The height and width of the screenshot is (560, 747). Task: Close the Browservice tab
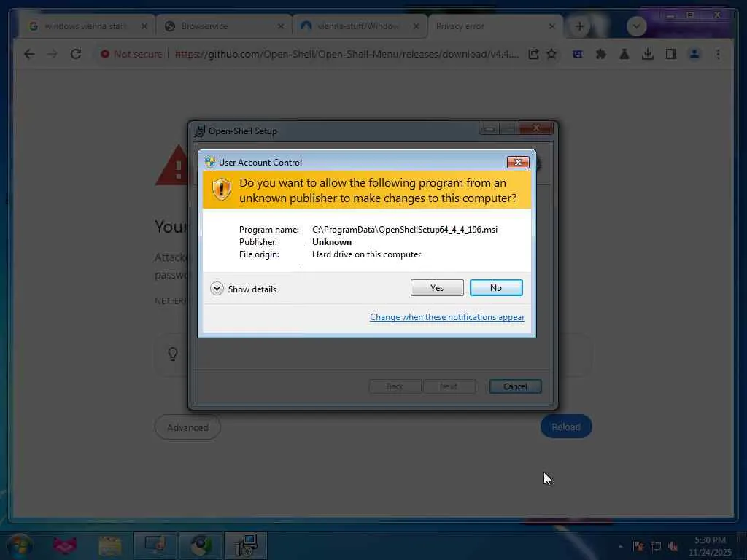[x=281, y=26]
